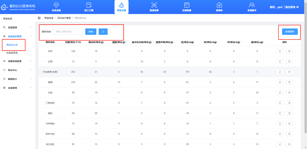This screenshot has height=149, width=307.
Task: Open the 会员系统 module in top navigation
Action: [x=56, y=7]
